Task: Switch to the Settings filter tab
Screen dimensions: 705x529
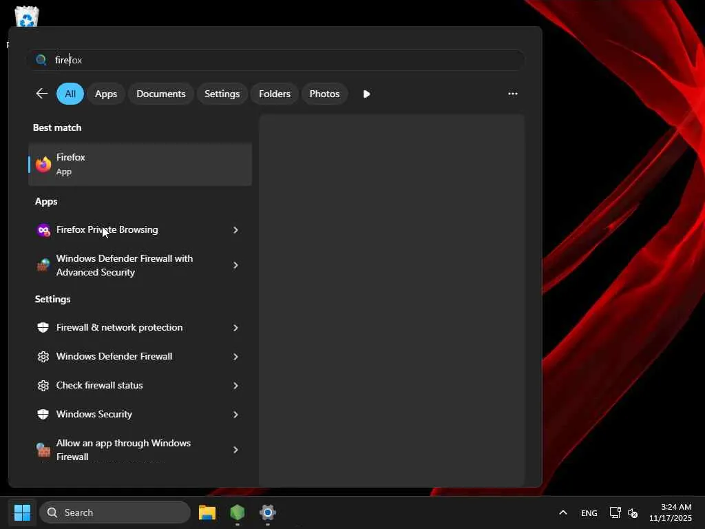Action: tap(222, 94)
